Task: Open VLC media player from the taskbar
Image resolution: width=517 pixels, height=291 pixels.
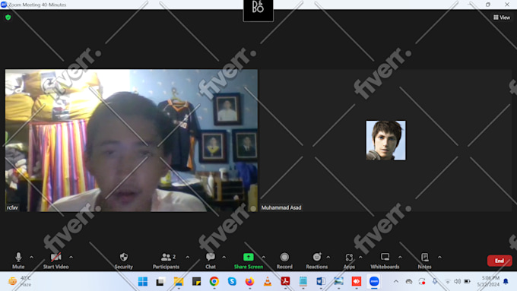Action: point(268,281)
